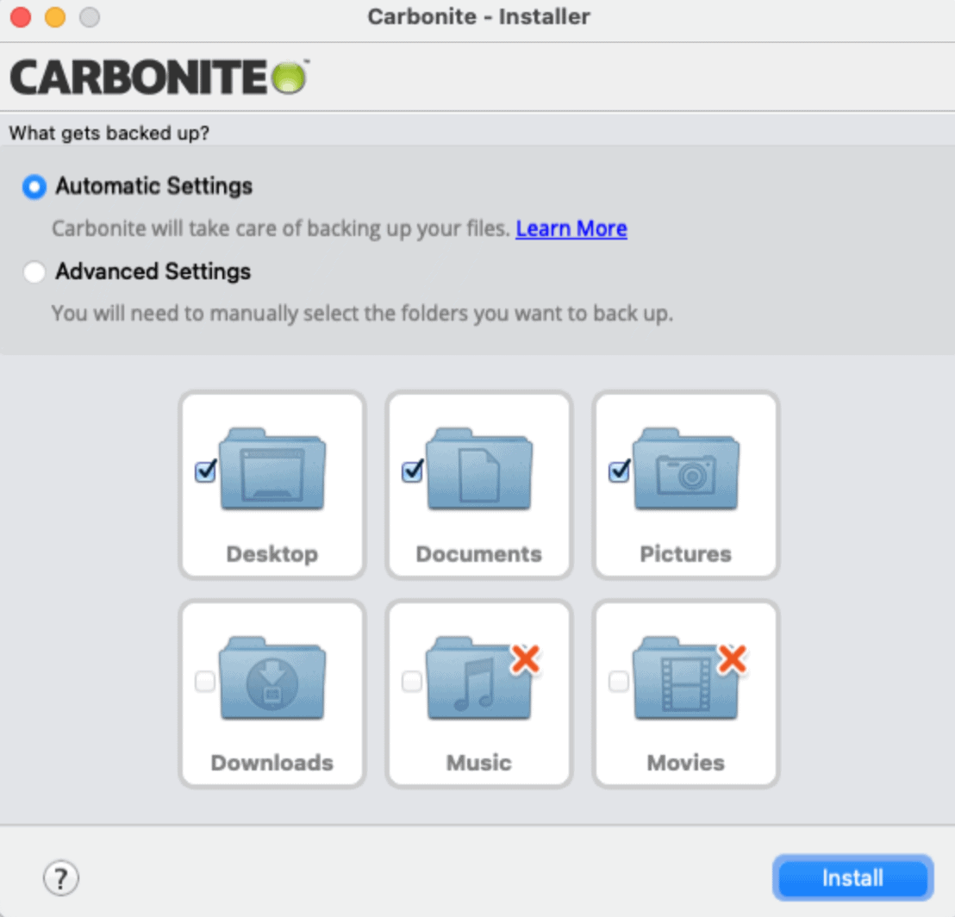Click the Advanced Settings label text
The image size is (955, 917).
[153, 271]
